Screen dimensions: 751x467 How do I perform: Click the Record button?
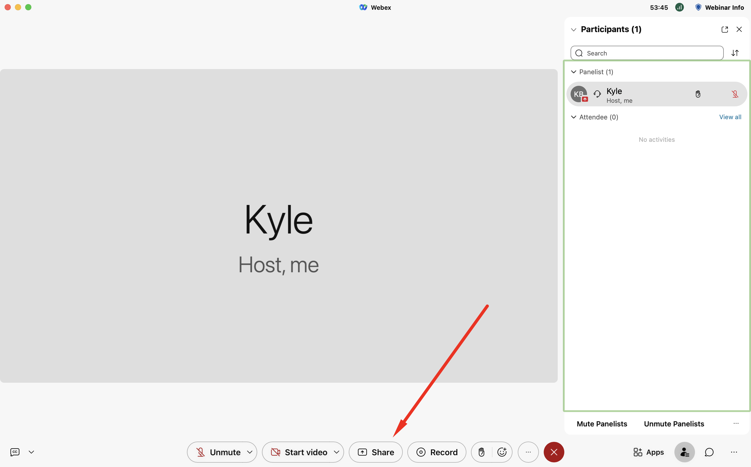tap(437, 452)
